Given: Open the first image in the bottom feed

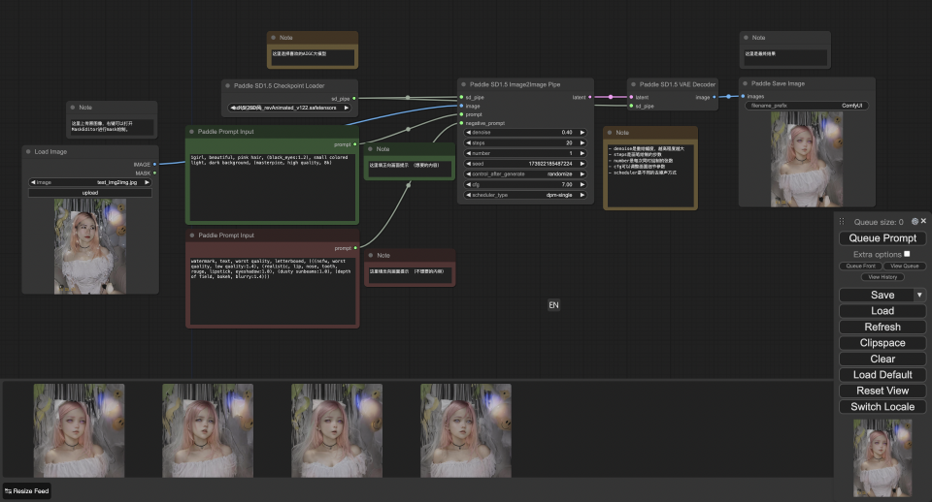Looking at the screenshot, I should [79, 430].
